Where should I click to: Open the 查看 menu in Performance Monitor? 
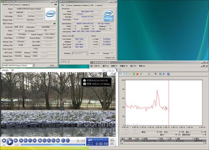coord(114,66)
